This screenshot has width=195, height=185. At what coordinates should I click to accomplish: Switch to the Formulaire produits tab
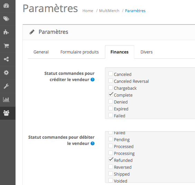[x=80, y=52]
